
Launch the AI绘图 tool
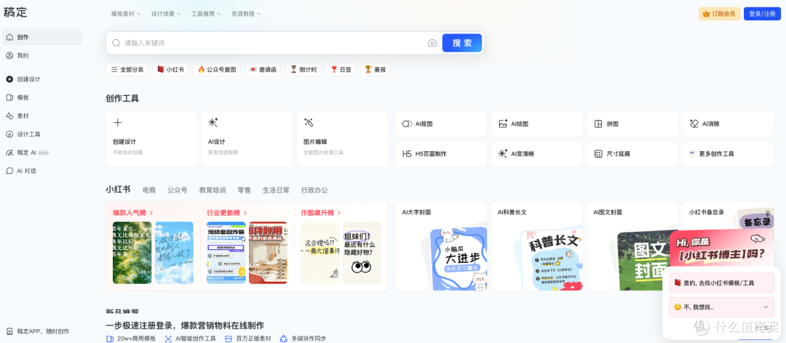(536, 124)
